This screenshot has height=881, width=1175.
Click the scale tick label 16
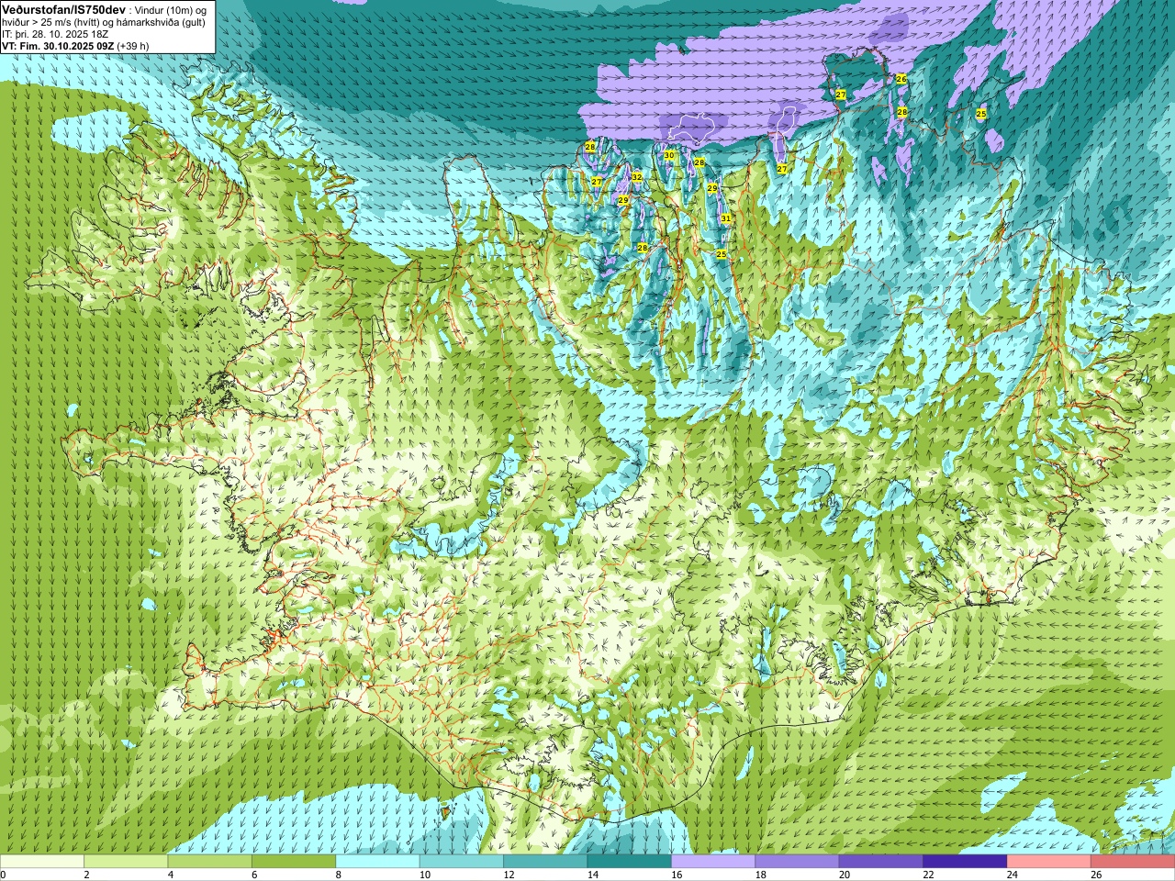tap(677, 875)
